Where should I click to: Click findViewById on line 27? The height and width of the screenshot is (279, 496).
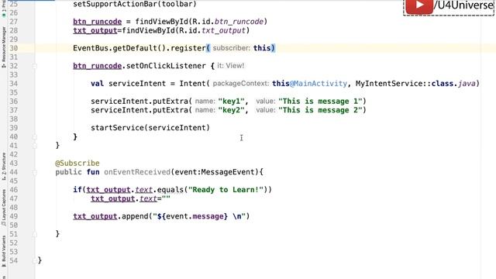(x=161, y=22)
